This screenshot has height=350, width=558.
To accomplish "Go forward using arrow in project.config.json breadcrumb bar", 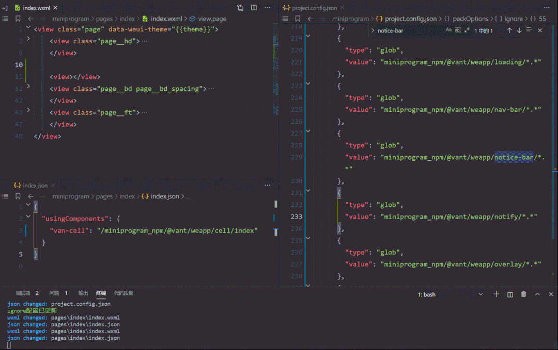I will tap(322, 19).
